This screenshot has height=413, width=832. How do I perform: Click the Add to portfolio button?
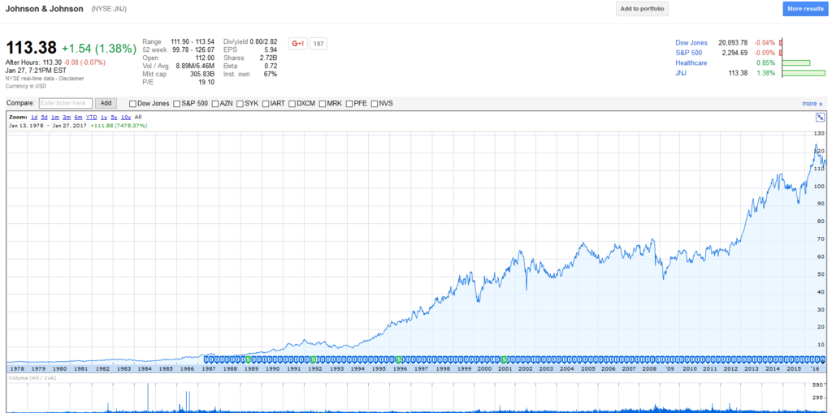642,9
